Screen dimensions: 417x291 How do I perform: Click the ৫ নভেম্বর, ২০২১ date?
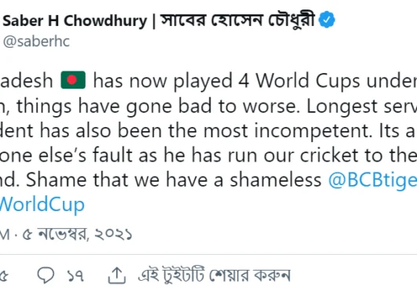tap(77, 235)
